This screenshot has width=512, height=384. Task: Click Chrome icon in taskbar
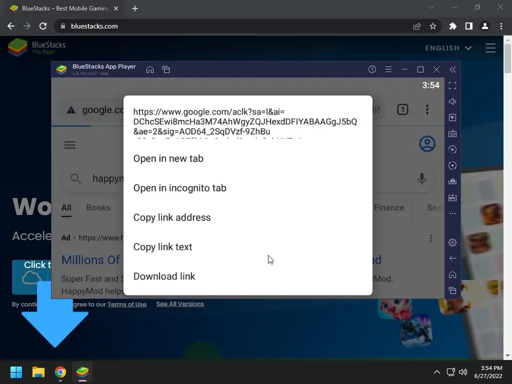[60, 372]
